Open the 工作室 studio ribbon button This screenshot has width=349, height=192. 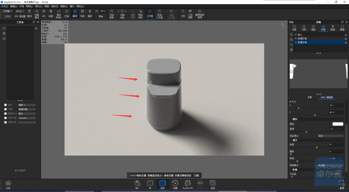coord(150,14)
